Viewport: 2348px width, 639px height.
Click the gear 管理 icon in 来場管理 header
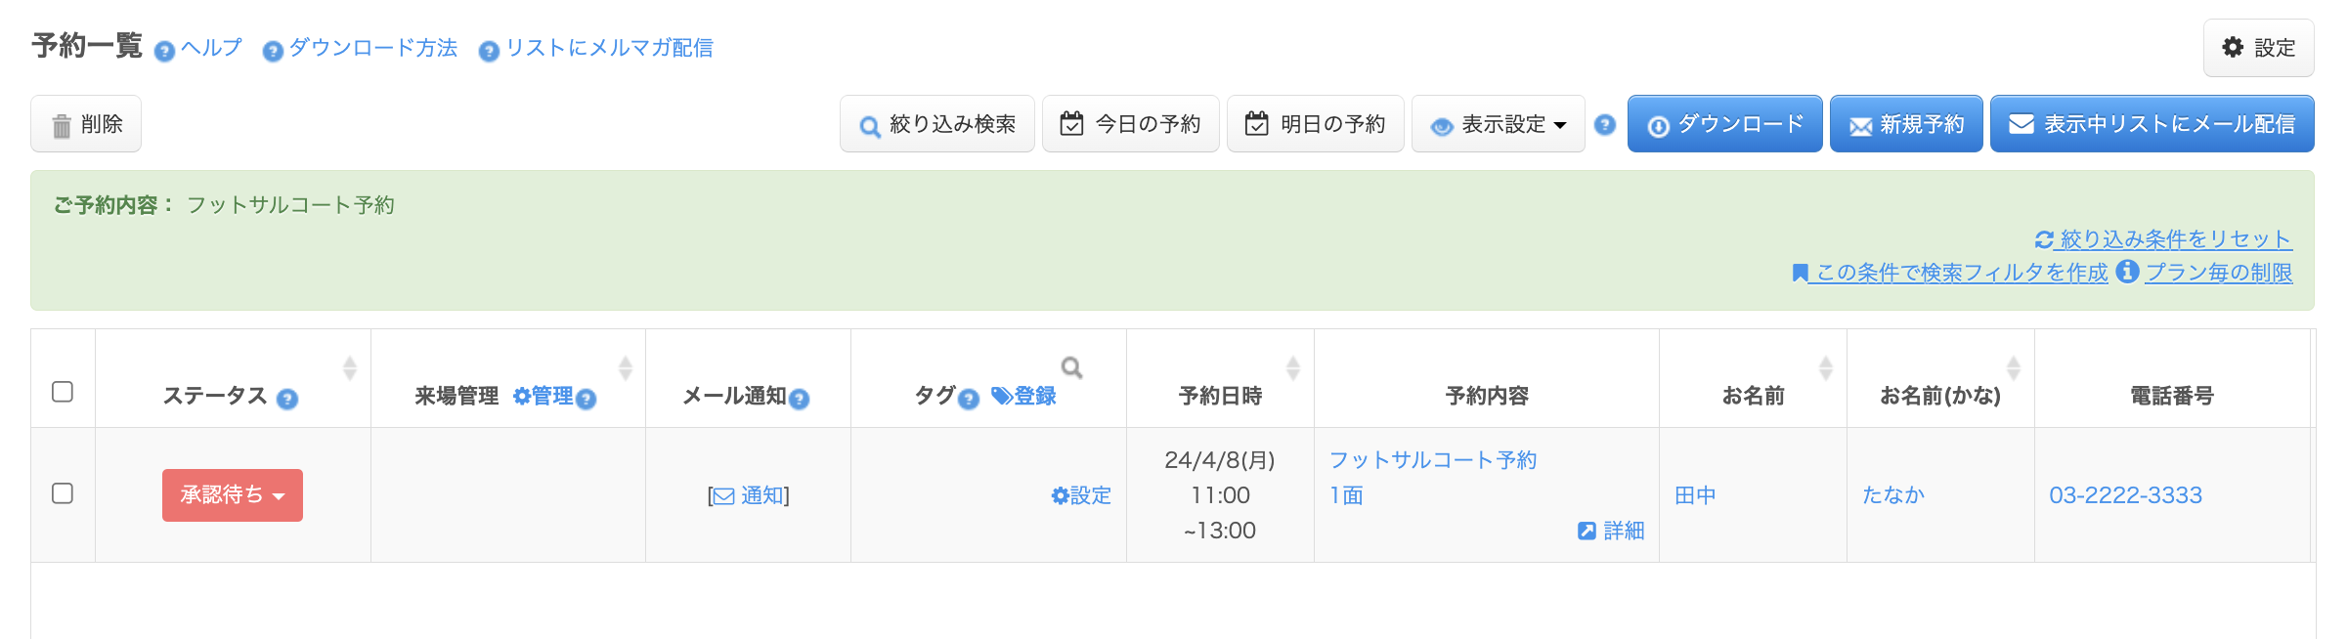[522, 396]
